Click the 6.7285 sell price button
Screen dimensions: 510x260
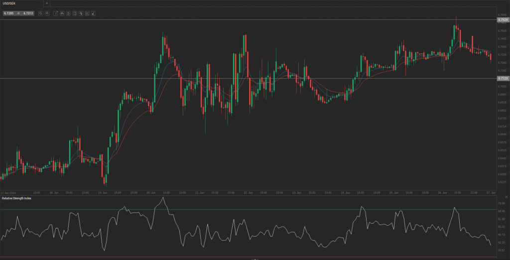8,13
